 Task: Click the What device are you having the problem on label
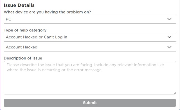[x=47, y=12]
